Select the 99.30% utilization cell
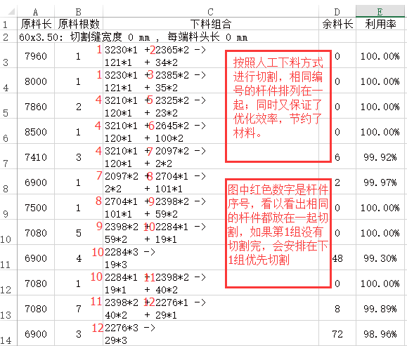This screenshot has height=346, width=407. [380, 258]
